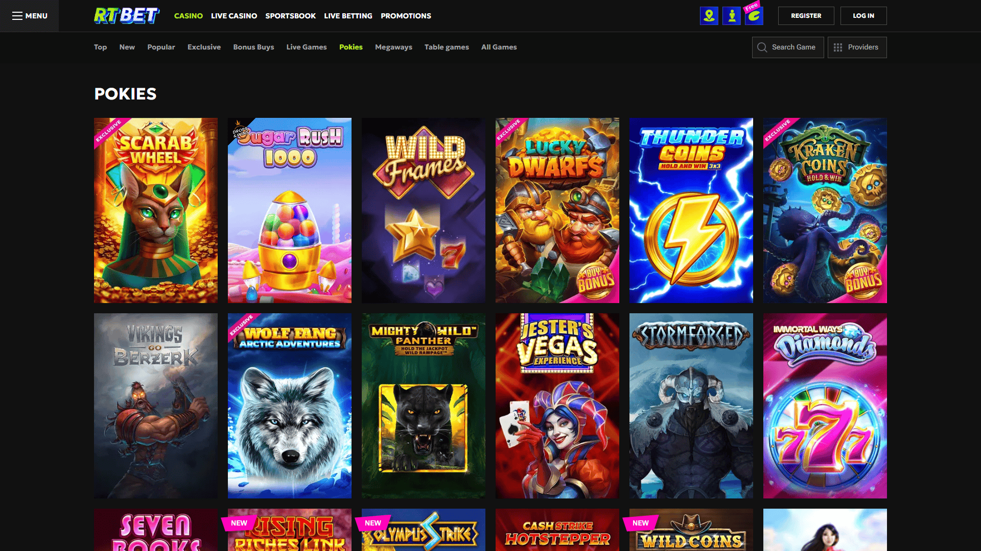Open the trophy statue icon in header

pyautogui.click(x=732, y=16)
